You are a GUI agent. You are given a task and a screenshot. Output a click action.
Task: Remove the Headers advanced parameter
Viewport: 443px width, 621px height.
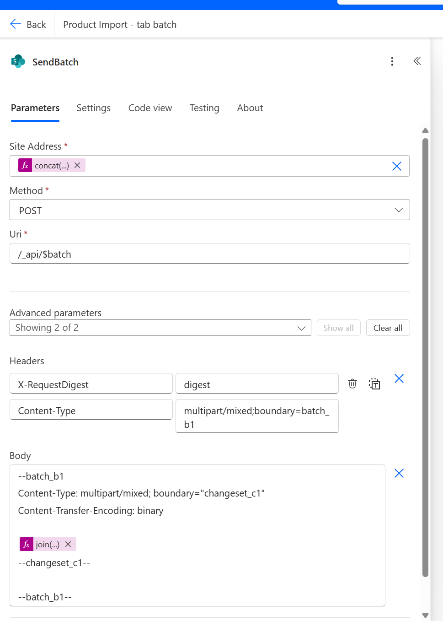tap(399, 378)
